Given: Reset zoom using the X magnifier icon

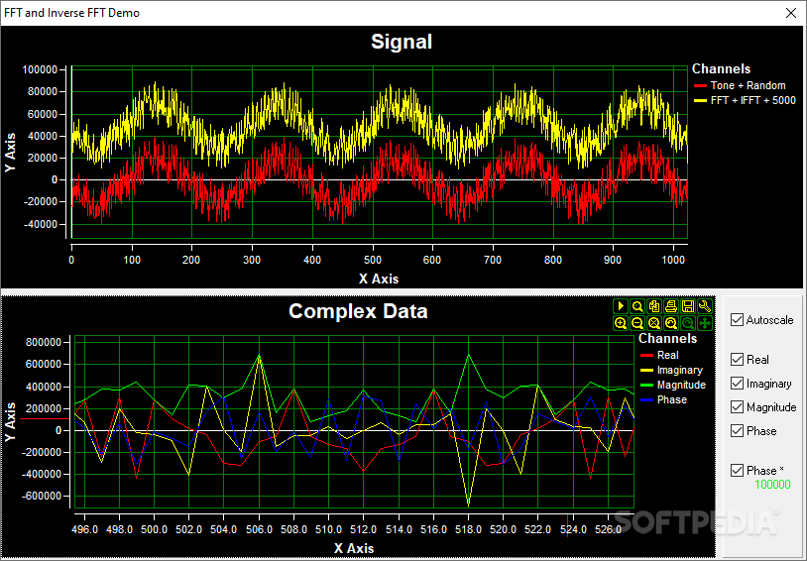Looking at the screenshot, I should 654,323.
